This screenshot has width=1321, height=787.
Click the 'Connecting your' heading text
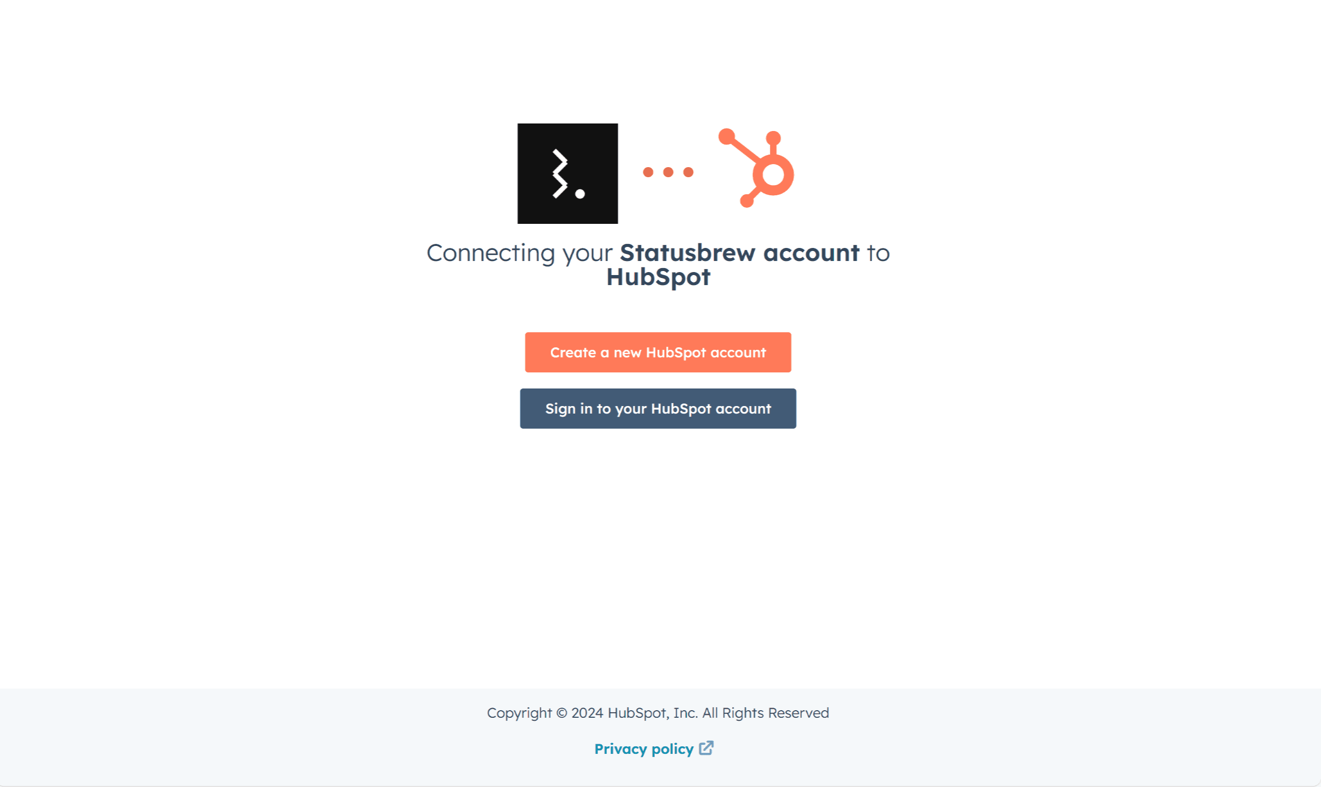[520, 253]
